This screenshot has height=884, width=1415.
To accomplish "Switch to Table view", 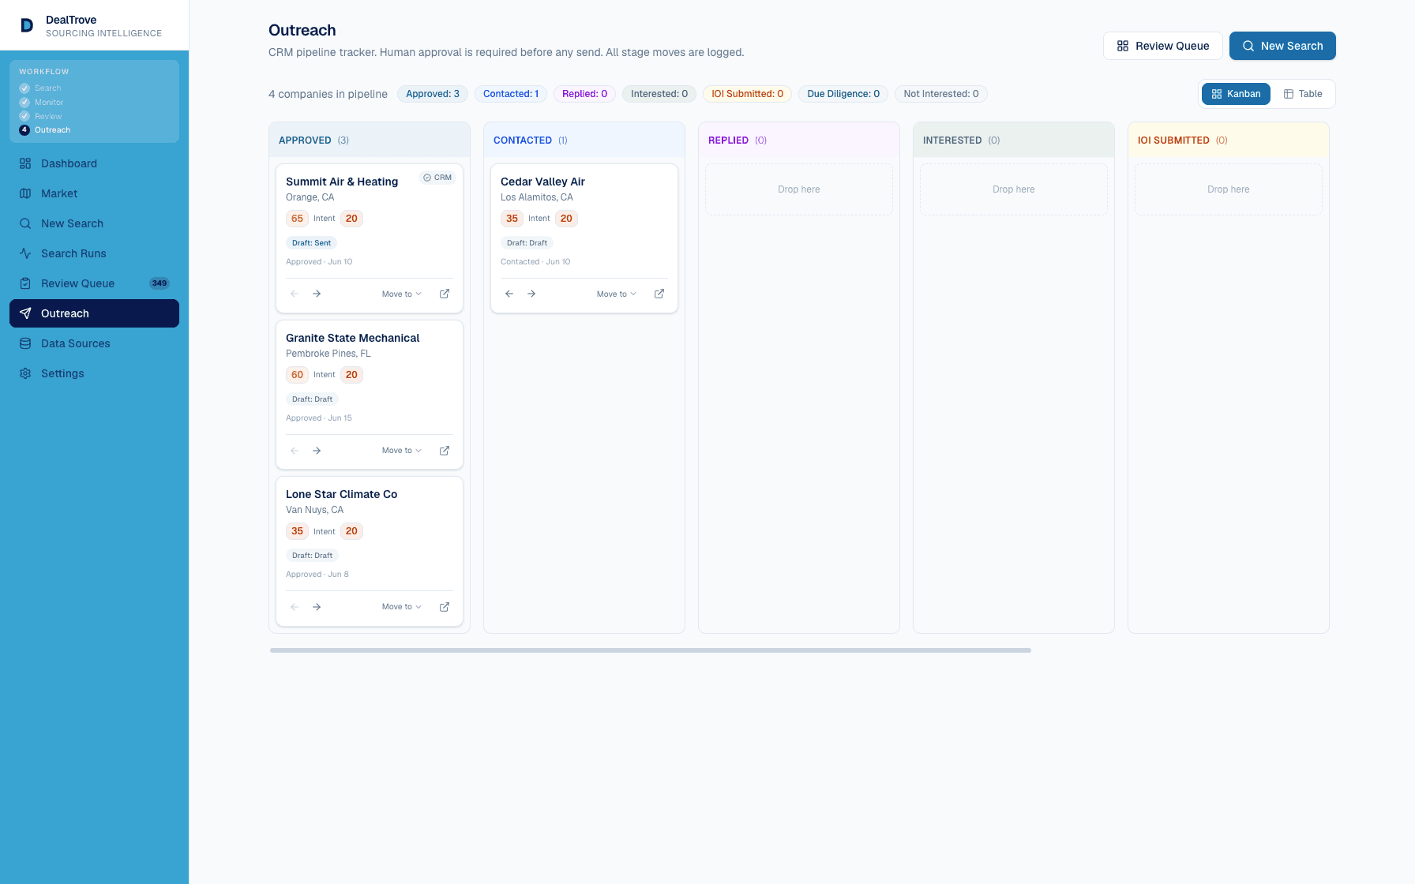I will [x=1303, y=94].
